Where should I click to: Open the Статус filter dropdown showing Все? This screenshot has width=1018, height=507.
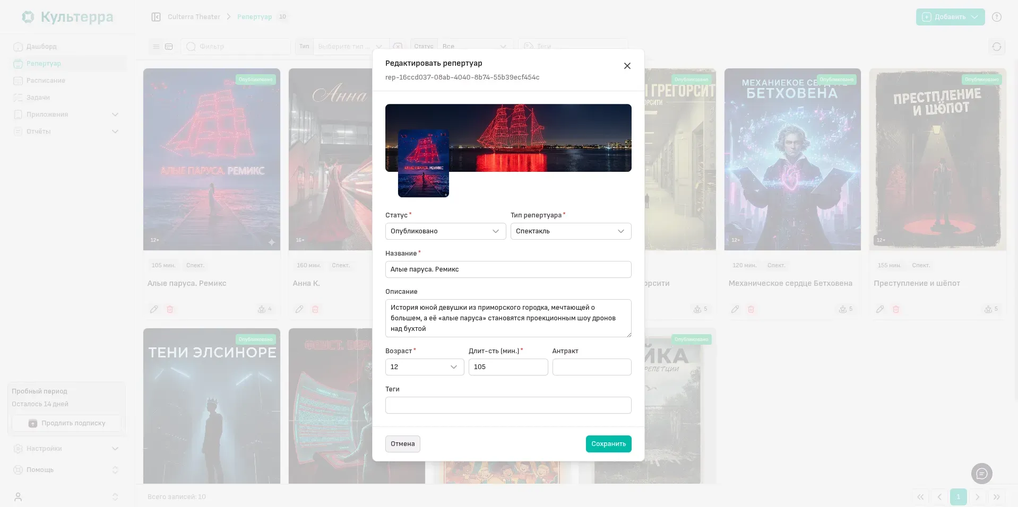[x=476, y=47]
